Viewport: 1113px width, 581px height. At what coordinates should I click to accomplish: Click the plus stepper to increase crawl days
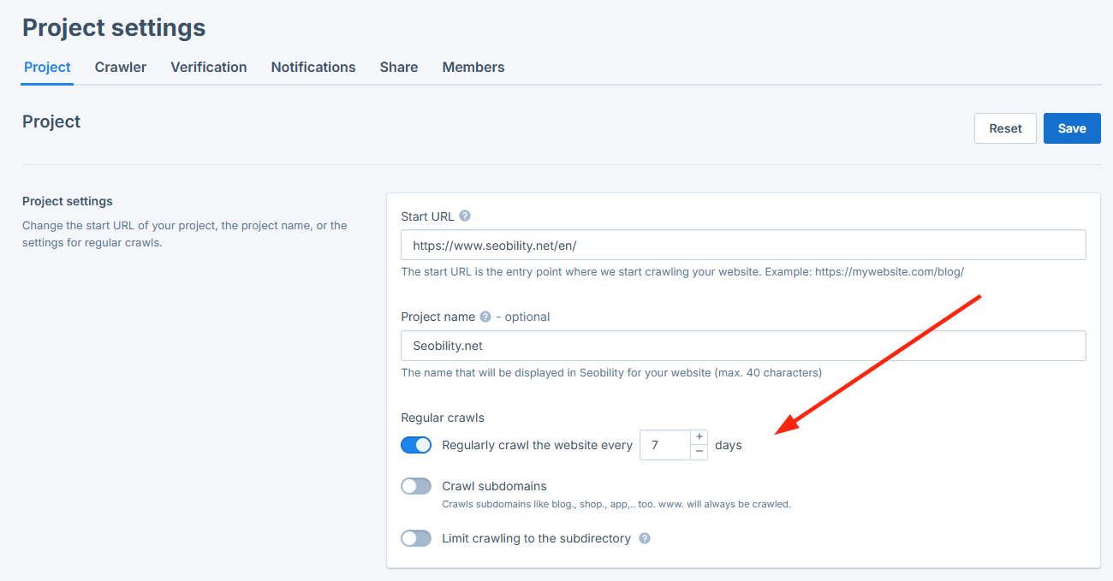coord(699,436)
